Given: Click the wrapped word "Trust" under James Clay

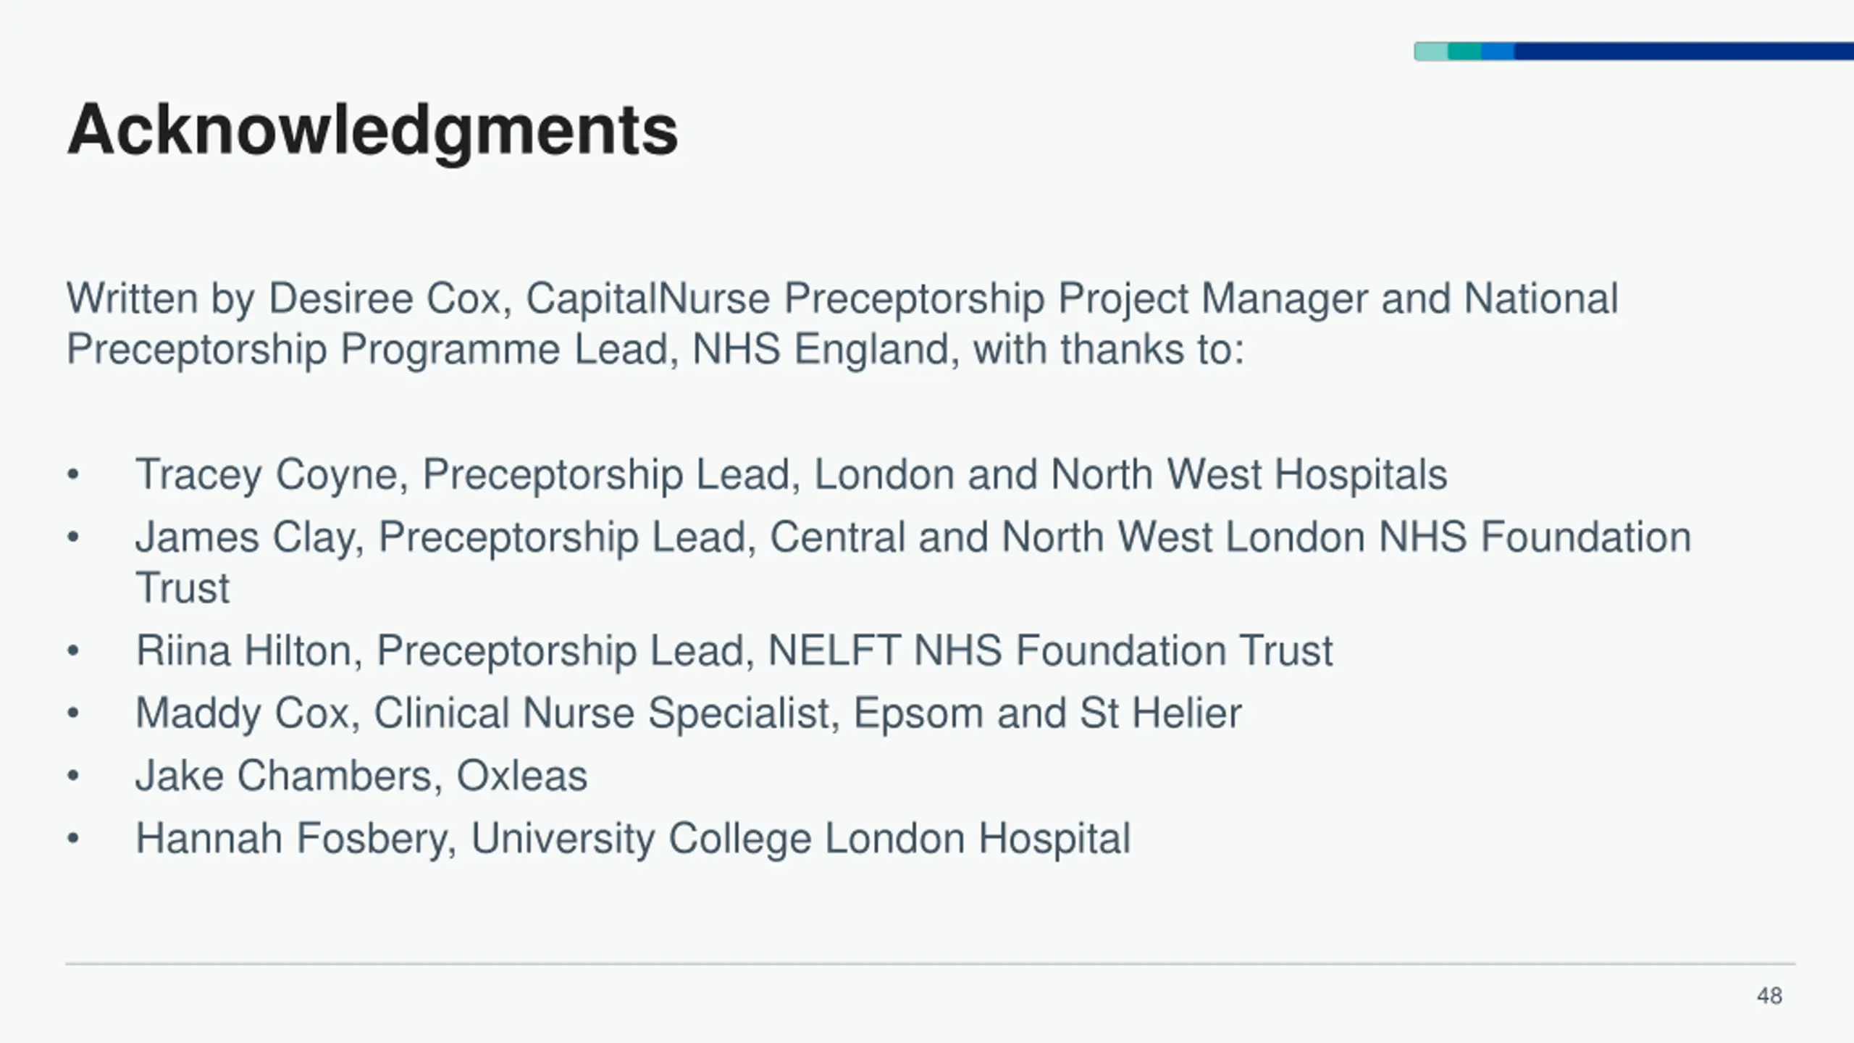Looking at the screenshot, I should [183, 587].
